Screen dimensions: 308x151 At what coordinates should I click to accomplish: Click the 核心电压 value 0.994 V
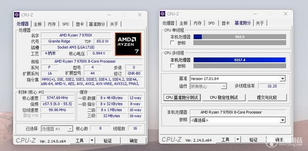tap(99, 53)
